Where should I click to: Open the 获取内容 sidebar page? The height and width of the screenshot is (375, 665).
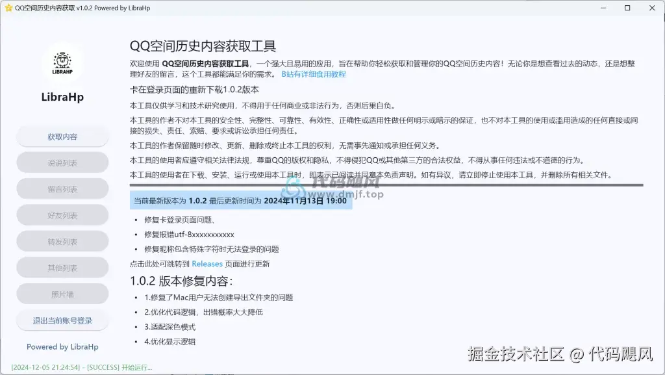click(x=62, y=136)
